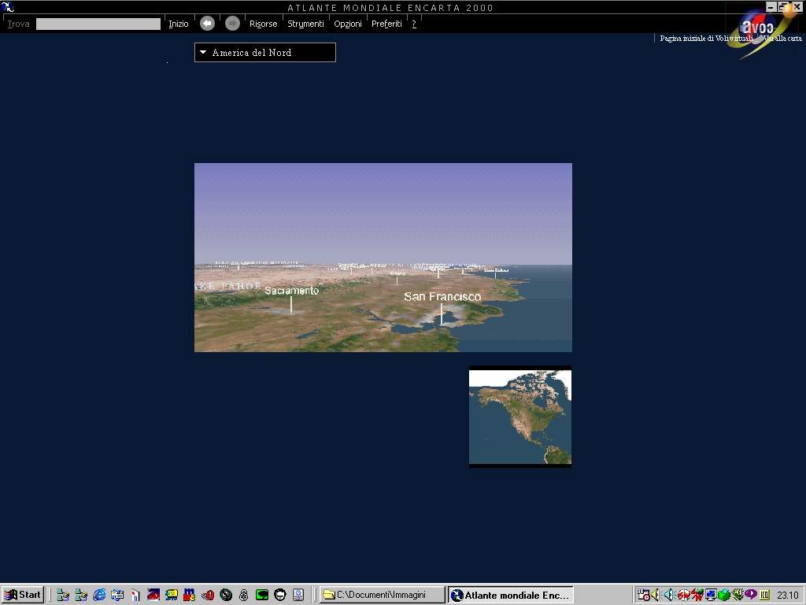Select the Atlante mondiale Encarta taskbar button
The width and height of the screenshot is (806, 605).
click(510, 596)
